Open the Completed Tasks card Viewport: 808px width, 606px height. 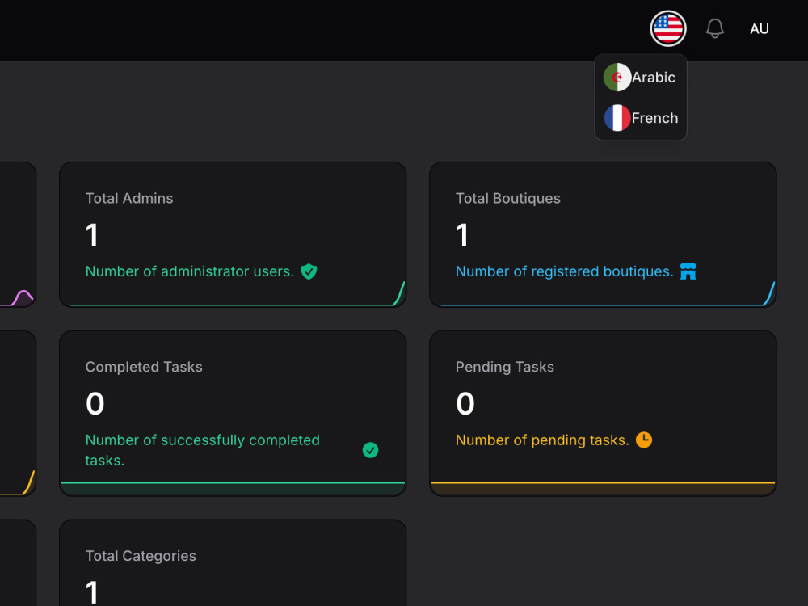pyautogui.click(x=233, y=413)
